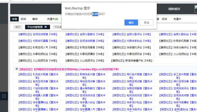Open 豌豆社区 特快空间访客 item
Viewport: 197px width, 112px height.
(x=85, y=83)
